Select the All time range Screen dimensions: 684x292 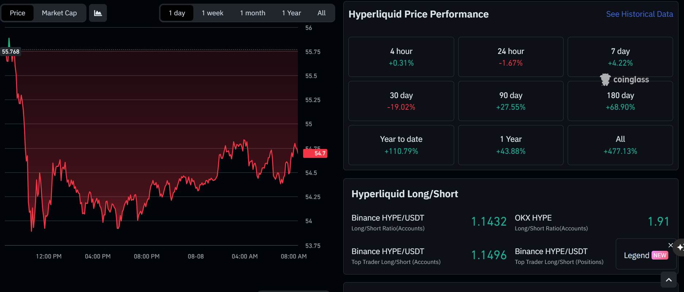pyautogui.click(x=321, y=13)
